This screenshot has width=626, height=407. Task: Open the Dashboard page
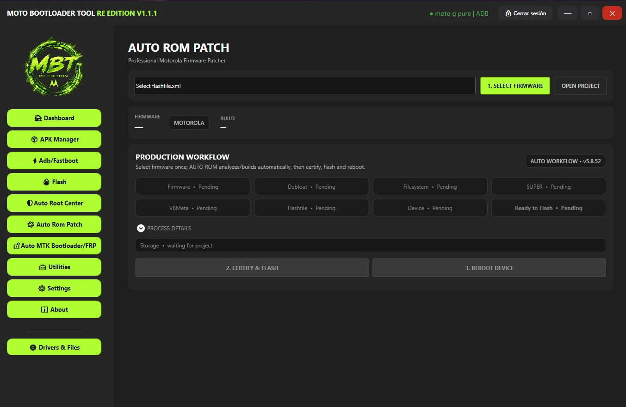[54, 118]
